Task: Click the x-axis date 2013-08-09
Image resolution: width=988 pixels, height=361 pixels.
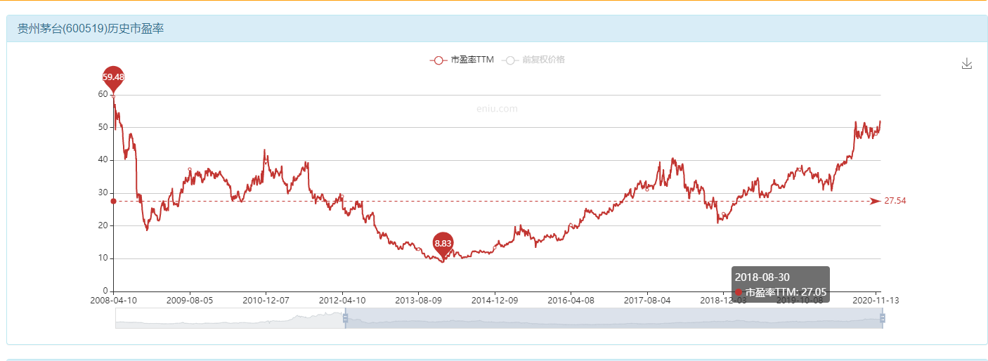Action: pyautogui.click(x=418, y=300)
